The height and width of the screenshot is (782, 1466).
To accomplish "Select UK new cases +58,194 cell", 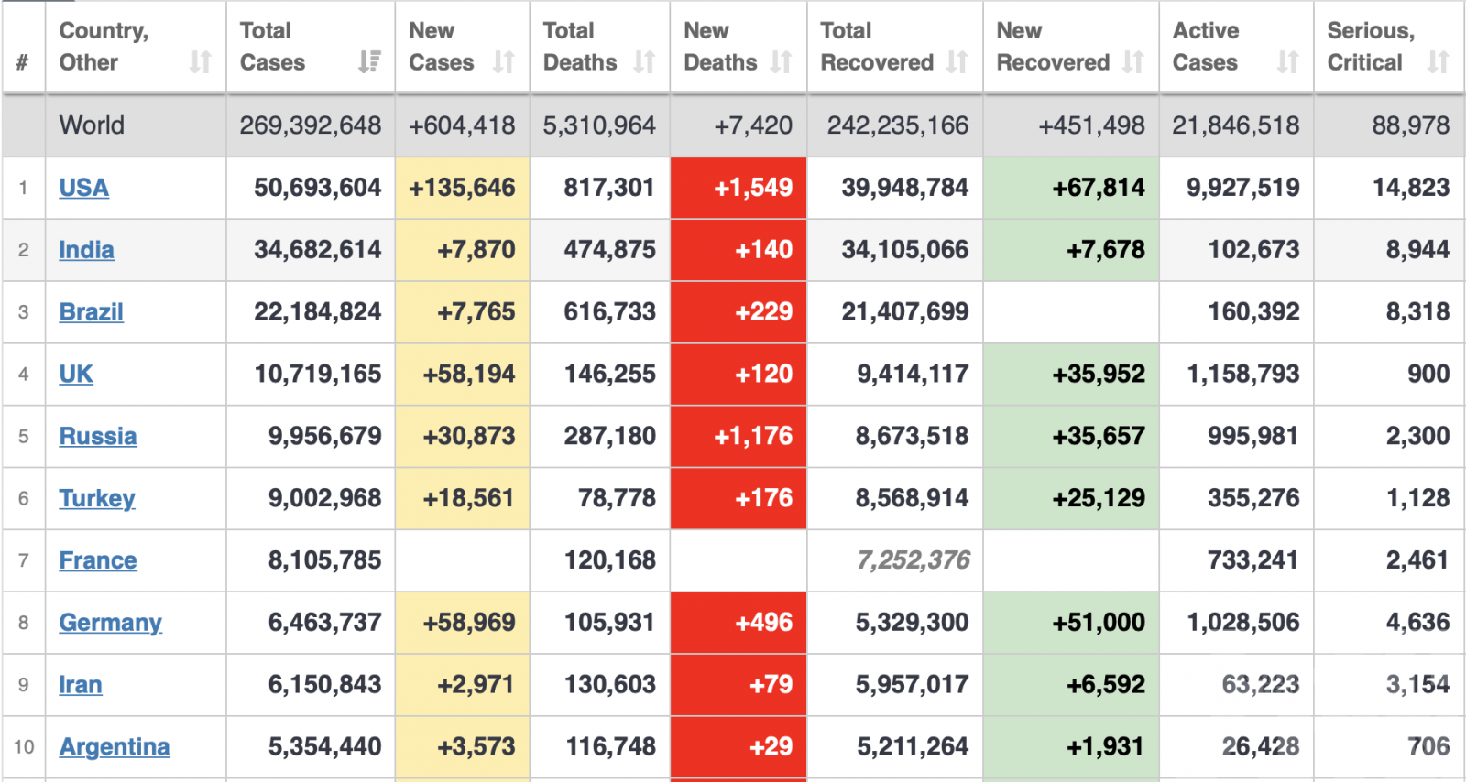I will (463, 375).
